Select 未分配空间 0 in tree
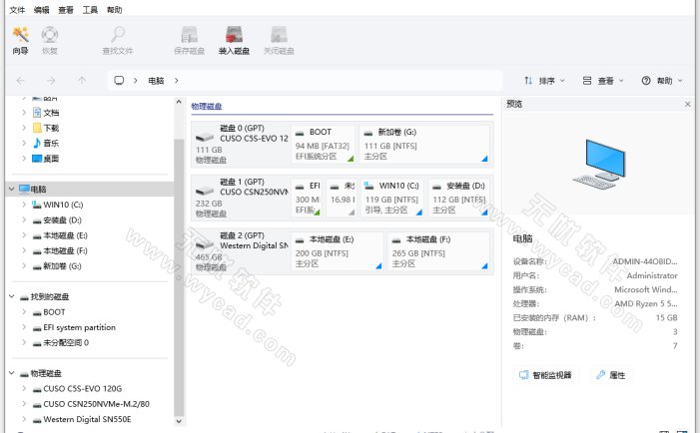Screen dimensions: 700x433 61,342
